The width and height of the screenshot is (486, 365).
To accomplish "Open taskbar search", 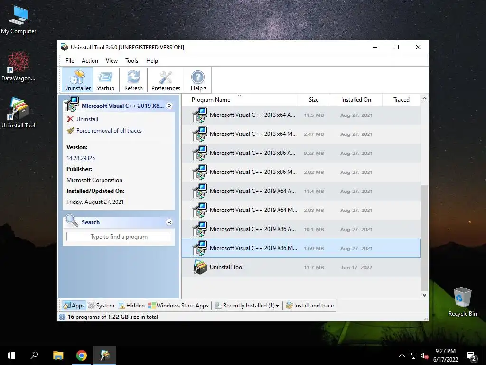I will 34,355.
